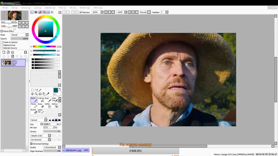Select the flat-top brush edge shape
278x156 pixels.
(56, 120)
